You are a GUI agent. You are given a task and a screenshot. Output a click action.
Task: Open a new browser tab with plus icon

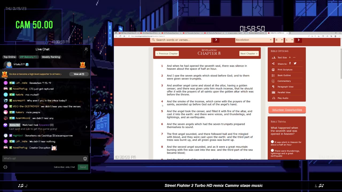click(x=290, y=33)
